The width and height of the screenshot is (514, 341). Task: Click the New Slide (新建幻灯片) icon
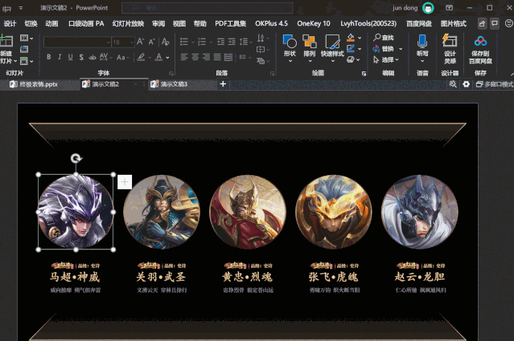[6, 41]
